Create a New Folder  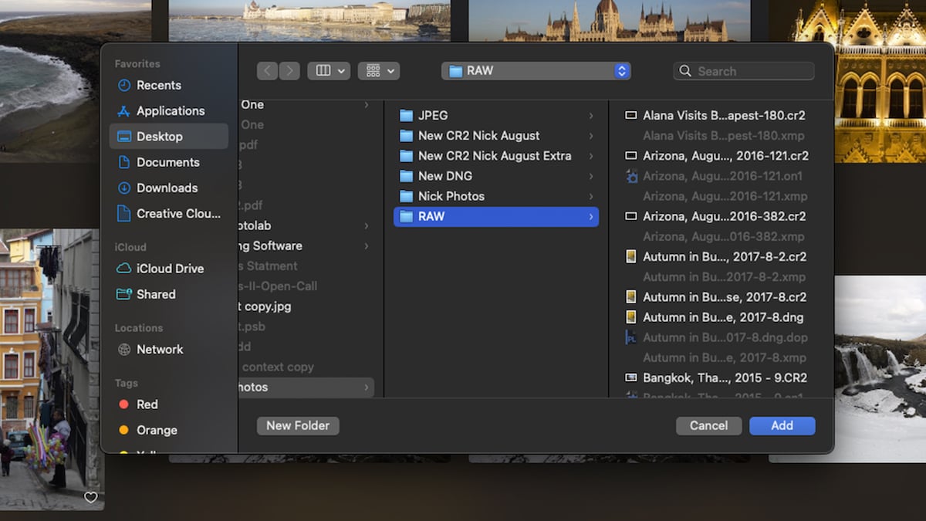point(298,425)
